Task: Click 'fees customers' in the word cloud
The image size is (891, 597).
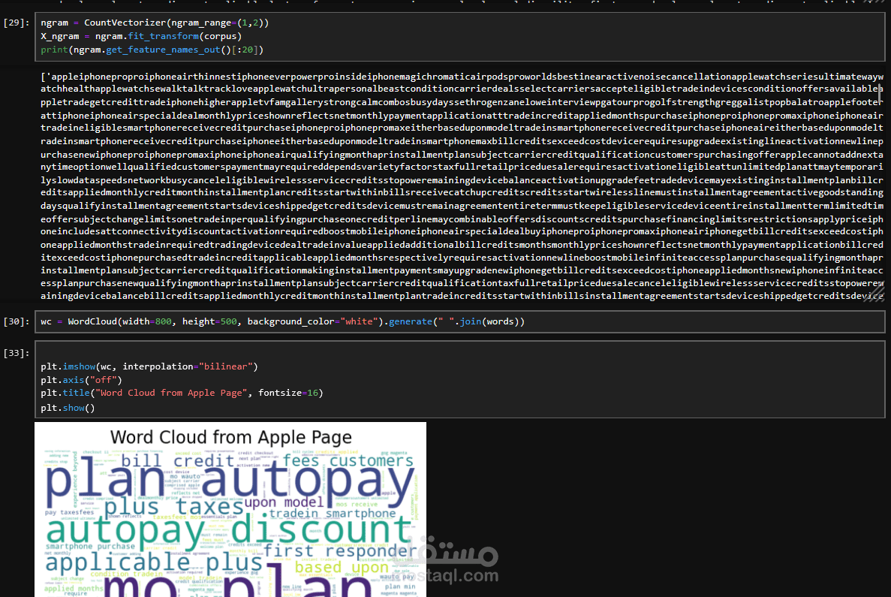Action: tap(348, 460)
